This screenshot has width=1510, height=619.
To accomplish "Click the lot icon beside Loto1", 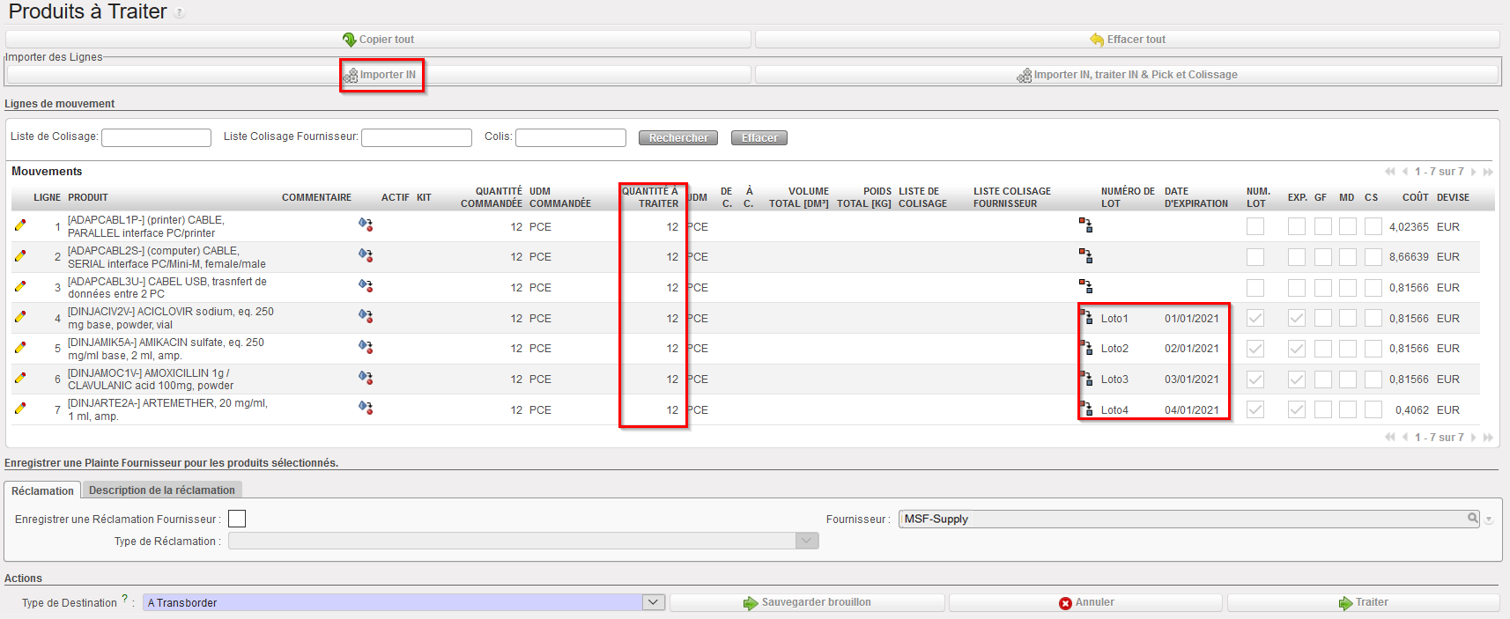I will pos(1086,317).
